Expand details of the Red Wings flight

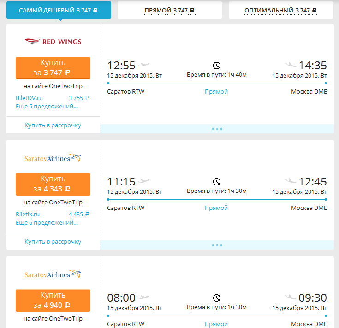[x=217, y=129]
